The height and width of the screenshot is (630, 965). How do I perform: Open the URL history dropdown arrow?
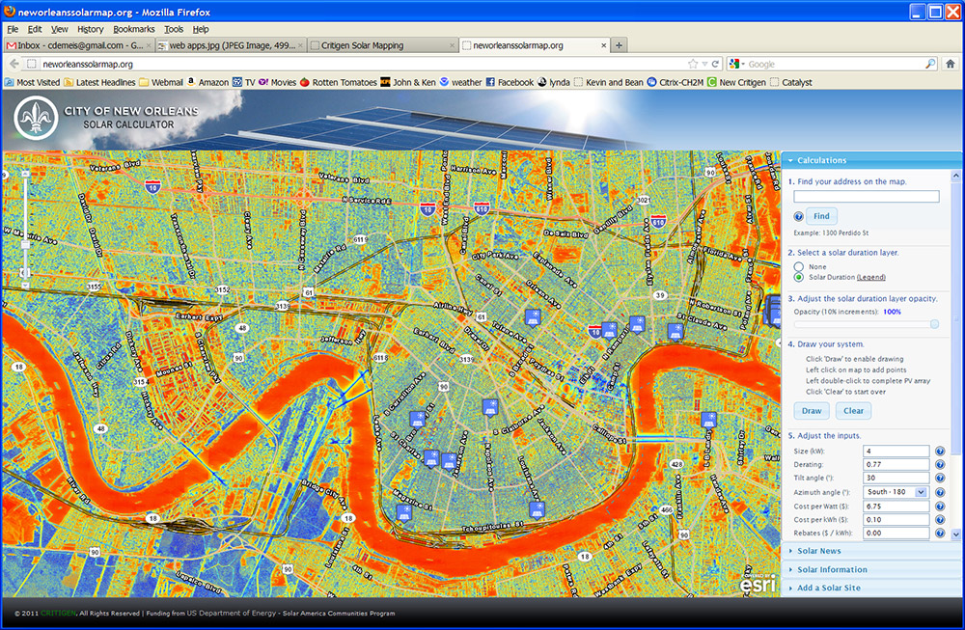click(704, 64)
